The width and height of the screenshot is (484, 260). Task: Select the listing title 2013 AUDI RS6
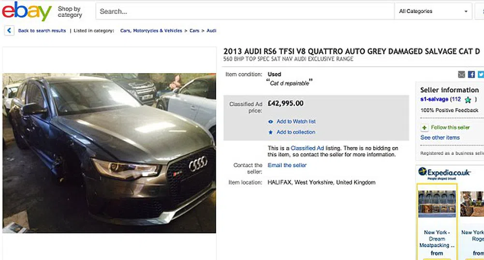pos(352,51)
